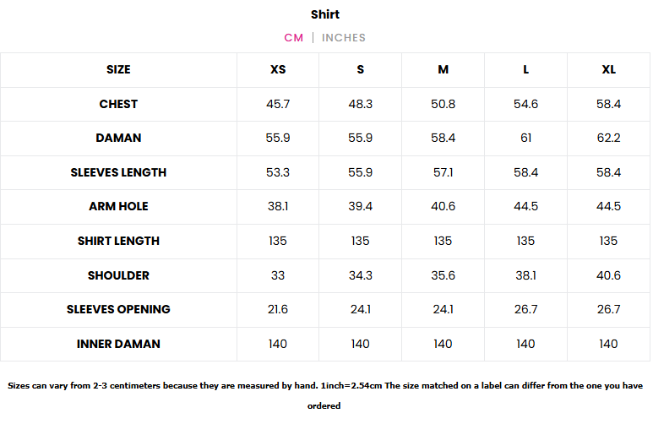Screen dimensions: 653x424
Task: Select the INNER DAMAN row label
Action: 118,344
